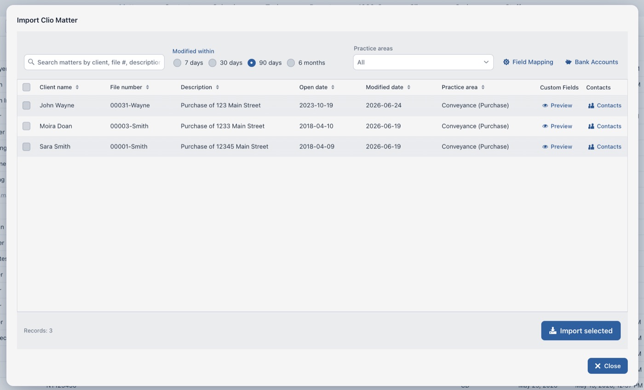Toggle the select-all header checkbox

[x=26, y=87]
